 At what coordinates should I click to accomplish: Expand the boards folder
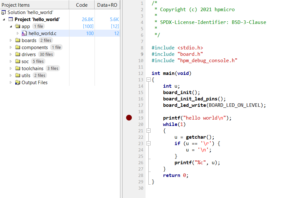coord(11,40)
